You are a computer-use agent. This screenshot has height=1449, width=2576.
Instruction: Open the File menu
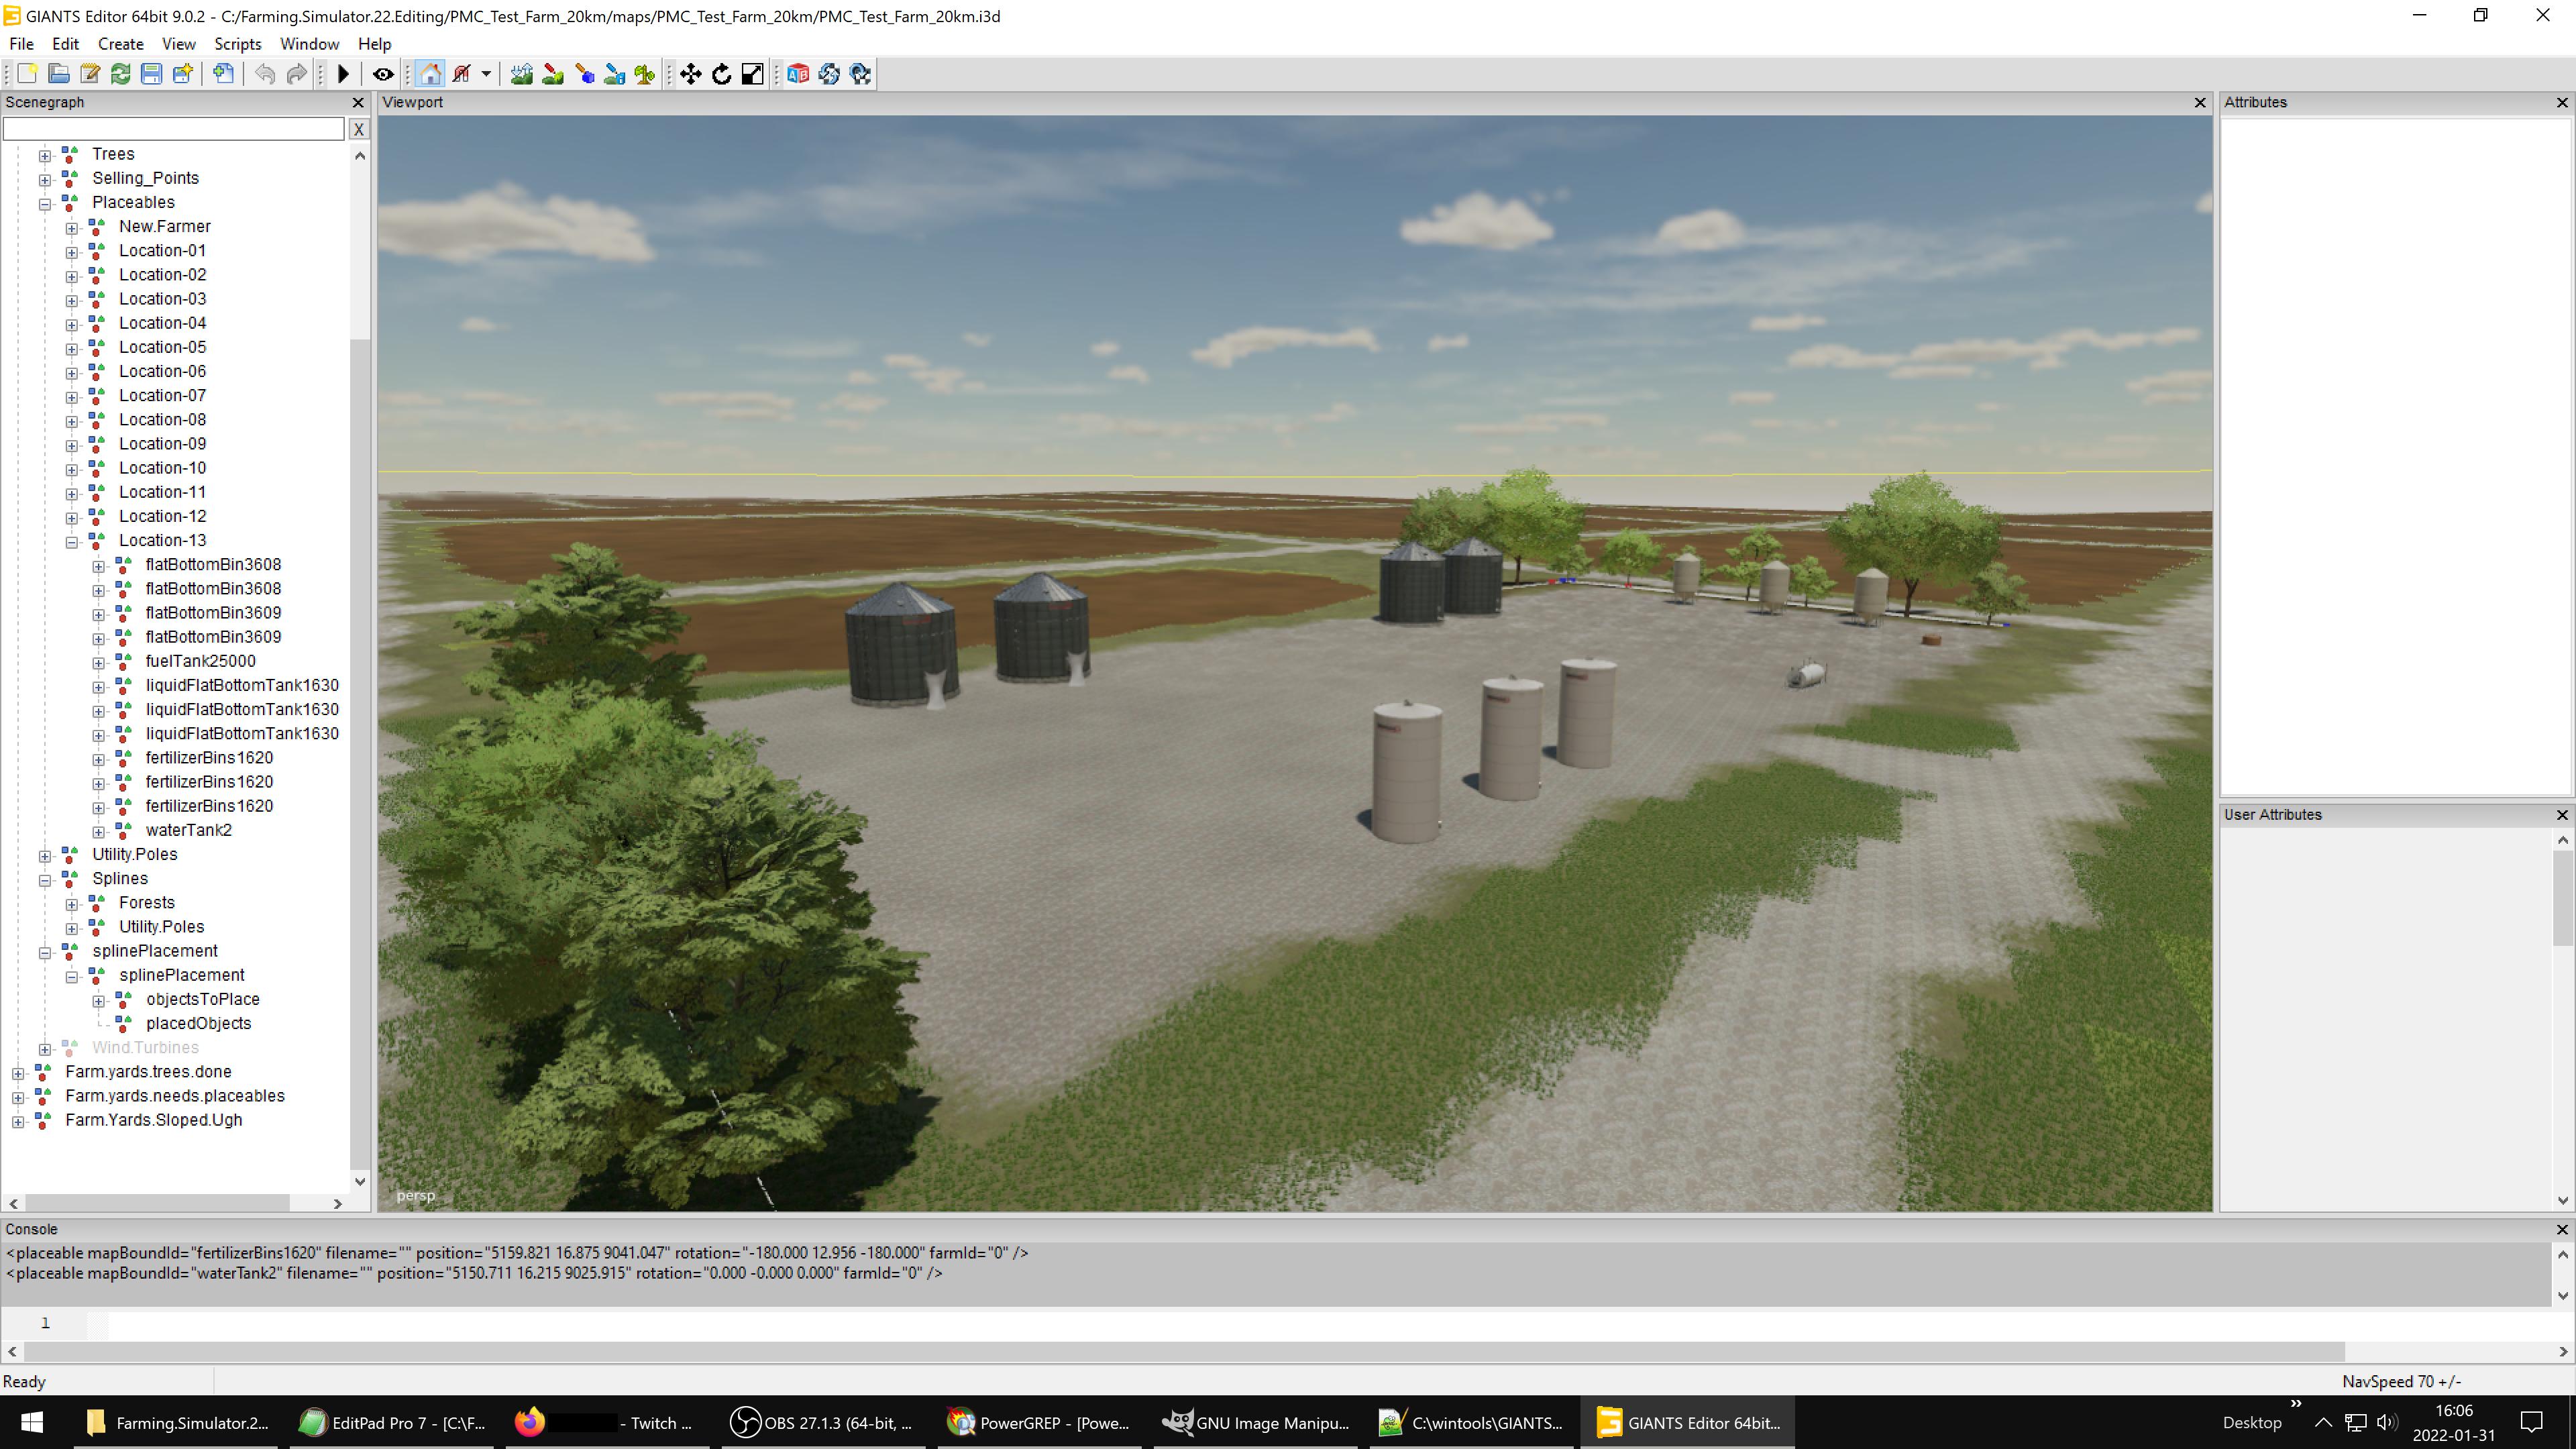click(x=21, y=44)
